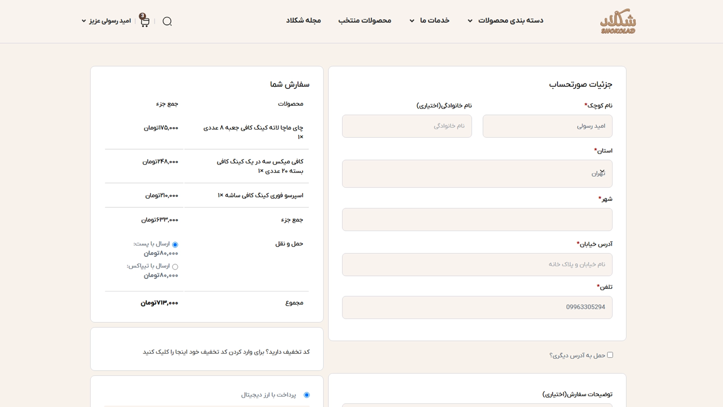Click the نام خانوادگی input field

click(x=407, y=126)
